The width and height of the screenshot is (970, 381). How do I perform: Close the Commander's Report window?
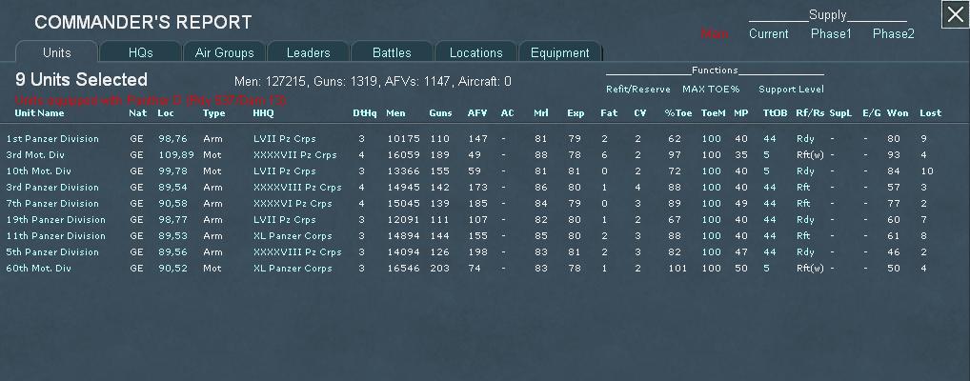[x=955, y=14]
